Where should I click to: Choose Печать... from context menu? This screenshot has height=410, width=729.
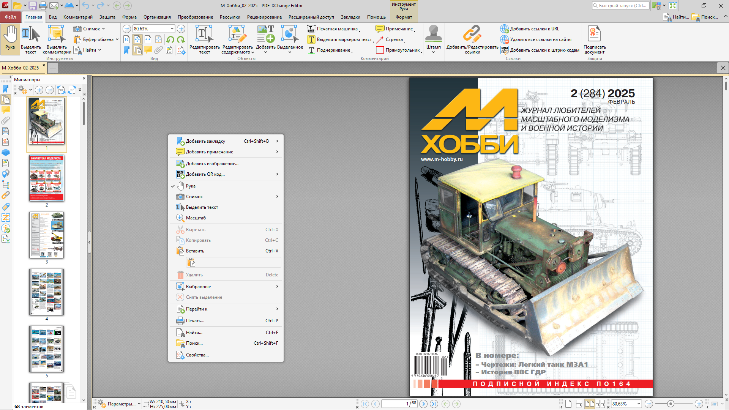[x=195, y=321]
